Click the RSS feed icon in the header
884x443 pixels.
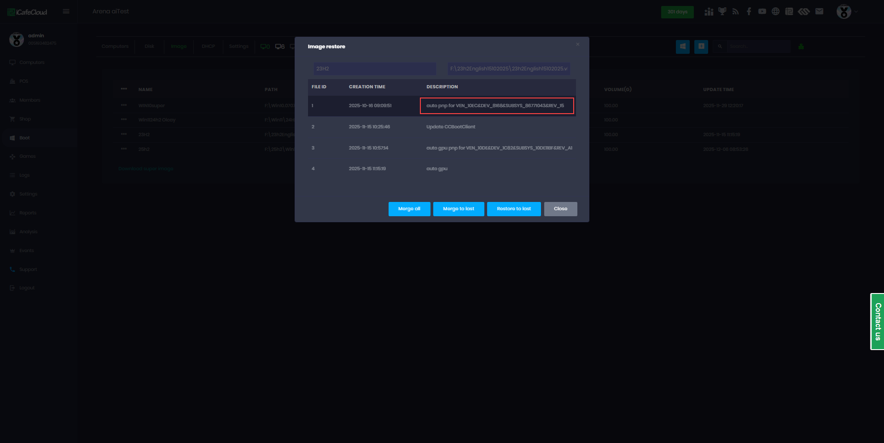click(735, 11)
